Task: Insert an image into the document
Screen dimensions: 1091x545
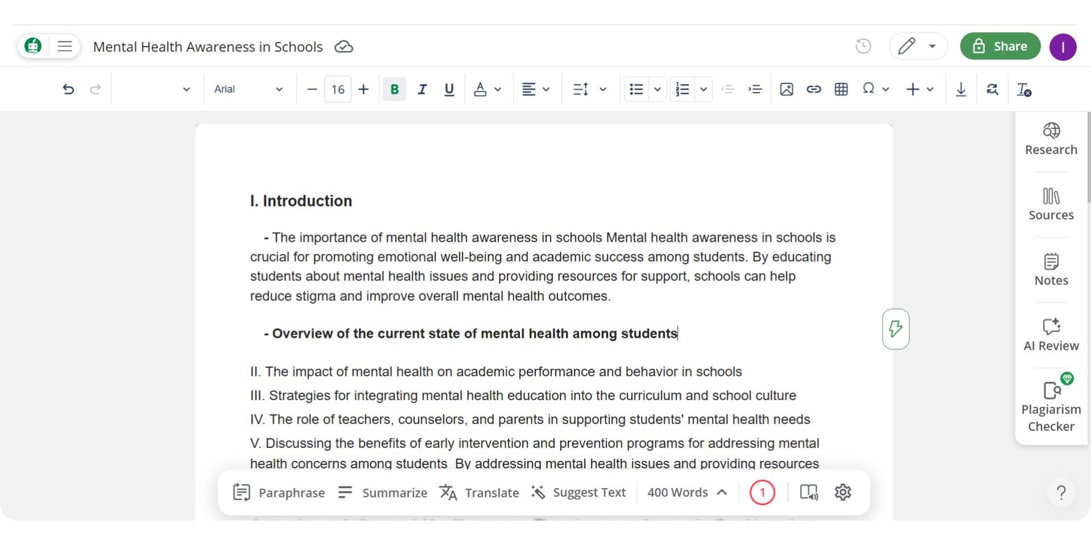Action: tap(787, 89)
